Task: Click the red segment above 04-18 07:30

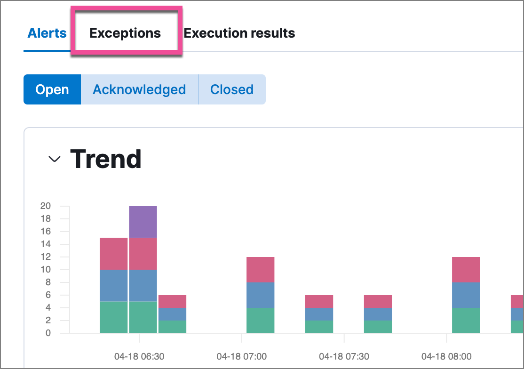Action: pyautogui.click(x=378, y=301)
